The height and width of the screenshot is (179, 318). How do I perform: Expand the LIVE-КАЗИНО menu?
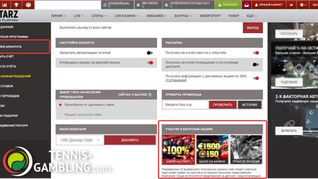tap(127, 16)
